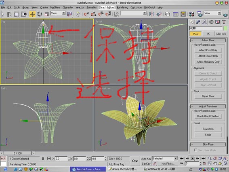Screen dimensions: 229x172
Task: Click the Mirror tool icon
Action: pyautogui.click(x=151, y=14)
